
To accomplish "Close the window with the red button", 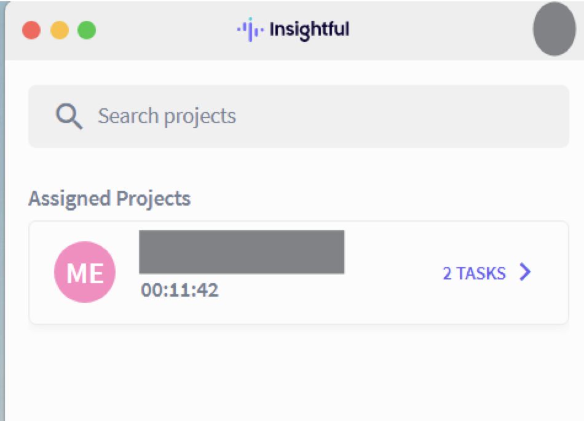I will click(x=31, y=30).
